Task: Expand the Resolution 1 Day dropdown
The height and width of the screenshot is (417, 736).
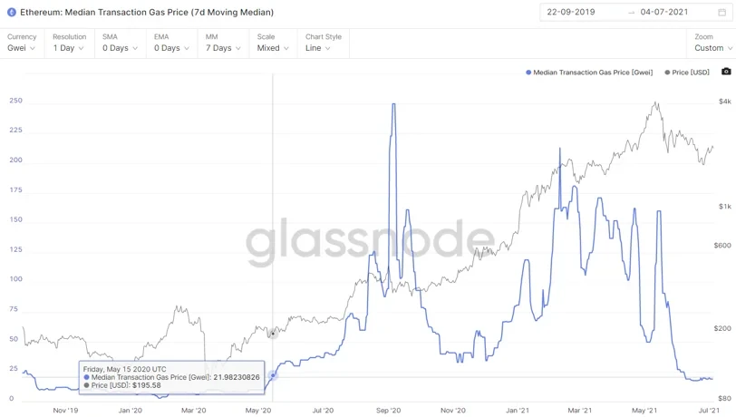Action: (69, 48)
